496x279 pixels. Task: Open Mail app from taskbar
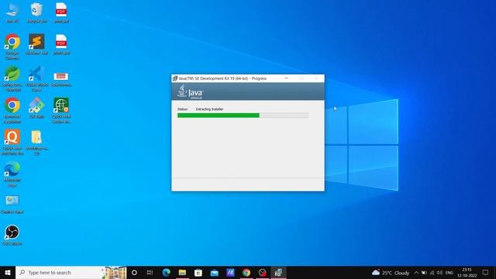point(215,272)
